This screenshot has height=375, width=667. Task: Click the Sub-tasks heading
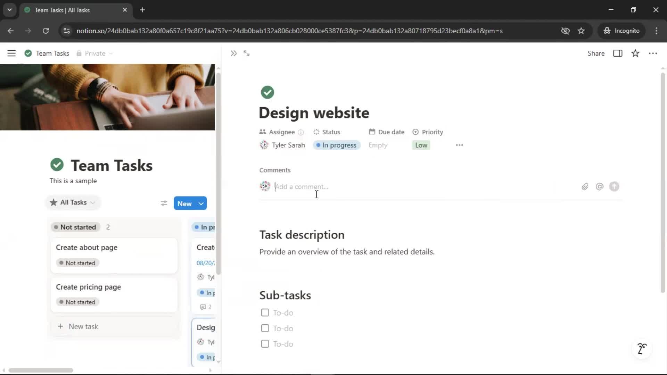pos(285,295)
